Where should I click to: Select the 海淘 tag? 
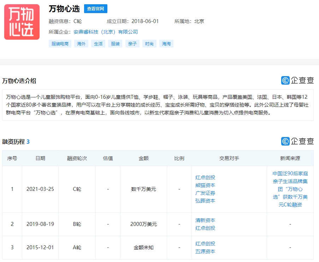pyautogui.click(x=166, y=44)
